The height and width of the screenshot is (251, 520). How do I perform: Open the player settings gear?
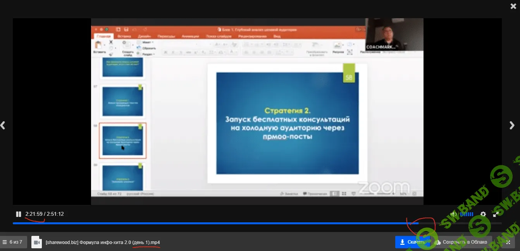(x=483, y=214)
